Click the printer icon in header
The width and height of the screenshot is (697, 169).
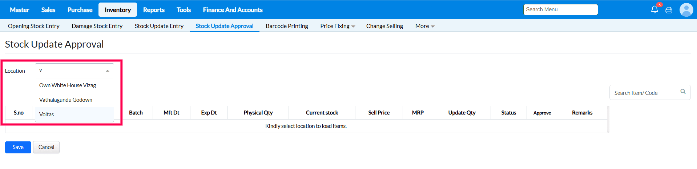point(669,10)
